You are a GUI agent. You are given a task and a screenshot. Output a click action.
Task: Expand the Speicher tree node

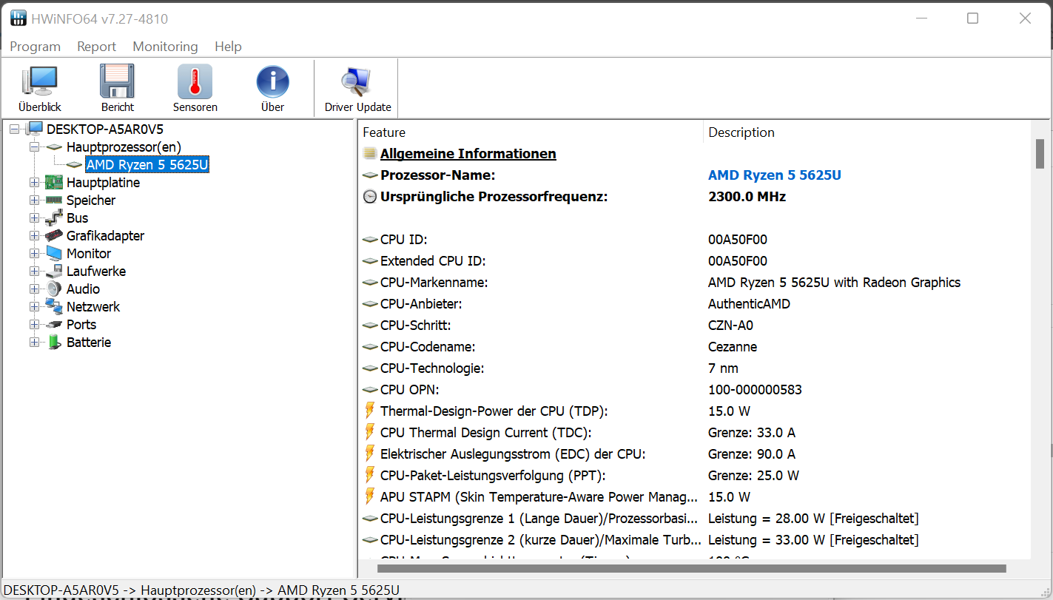click(34, 200)
